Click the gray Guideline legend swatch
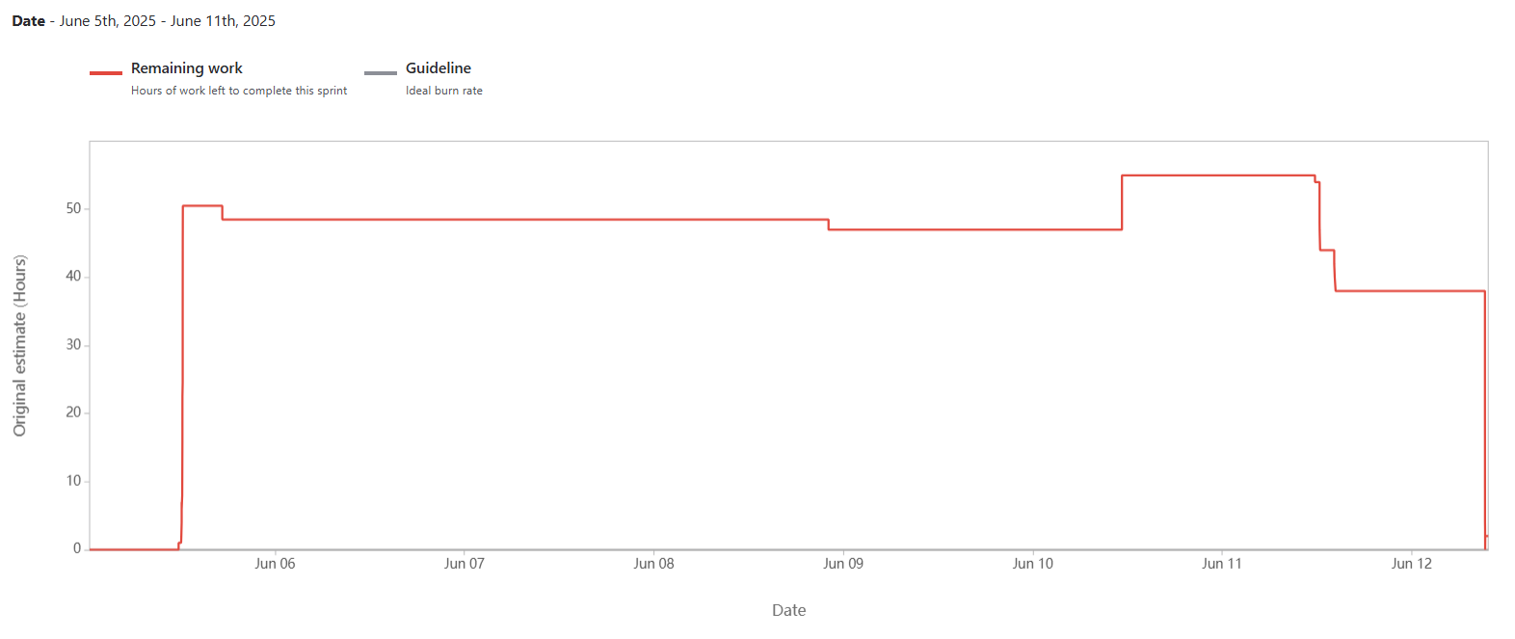This screenshot has width=1515, height=639. coord(381,72)
